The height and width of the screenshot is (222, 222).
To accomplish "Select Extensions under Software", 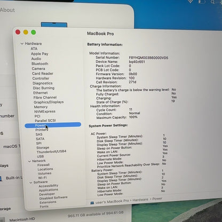I will [x=48, y=202].
